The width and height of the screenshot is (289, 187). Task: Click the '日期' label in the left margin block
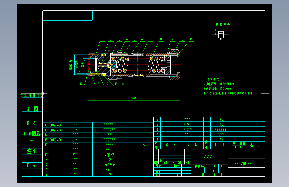(x=32, y=165)
